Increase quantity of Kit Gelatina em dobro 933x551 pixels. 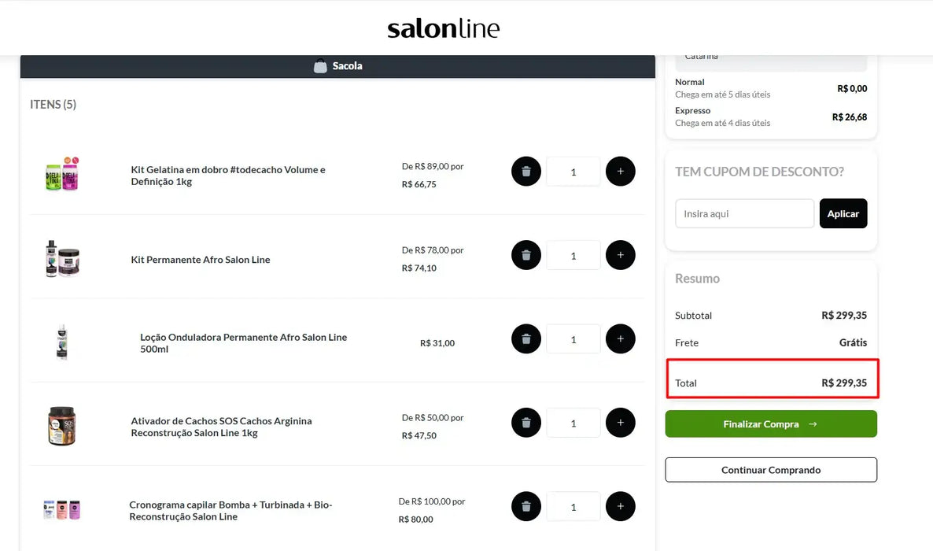pyautogui.click(x=620, y=172)
